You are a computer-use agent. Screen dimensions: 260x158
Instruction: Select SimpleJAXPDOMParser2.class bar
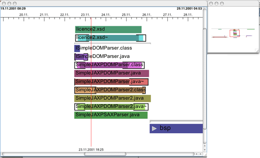coord(110,90)
